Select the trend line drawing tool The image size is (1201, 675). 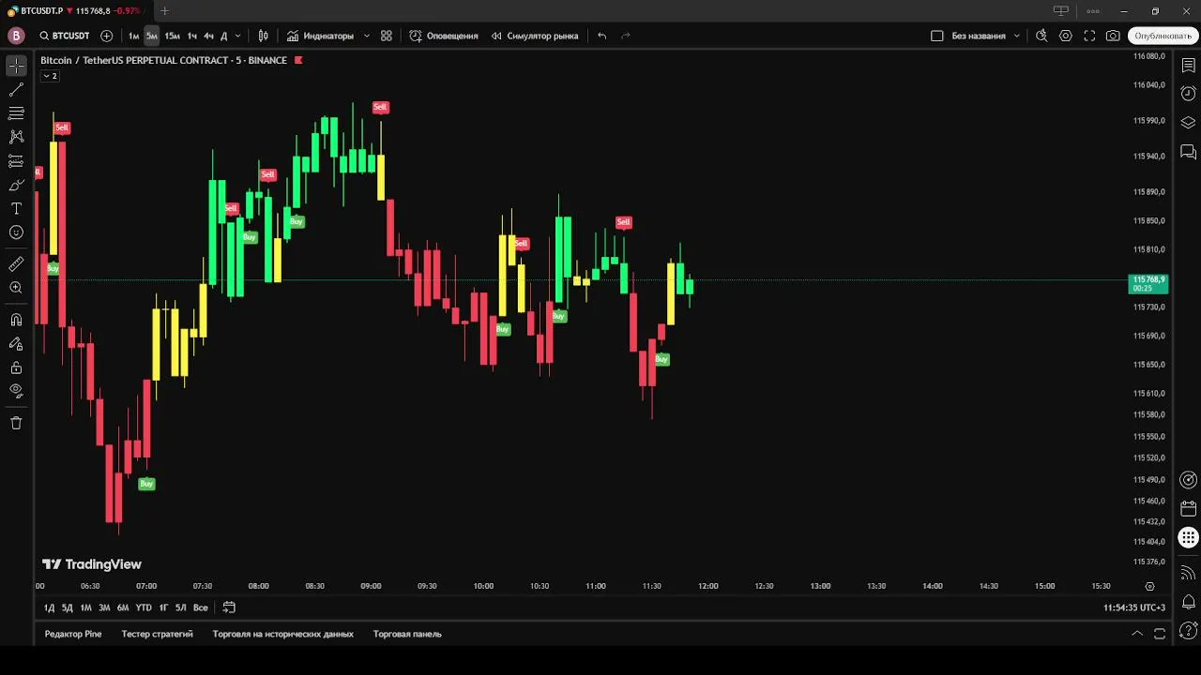(16, 90)
